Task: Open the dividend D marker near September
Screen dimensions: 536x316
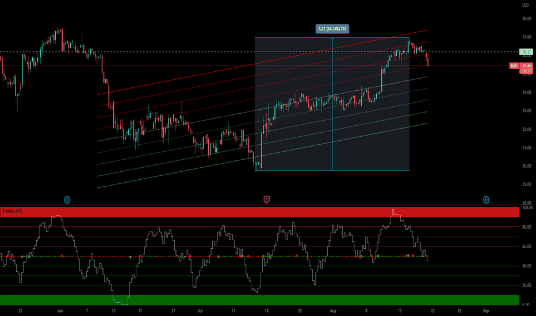Action: coord(486,200)
